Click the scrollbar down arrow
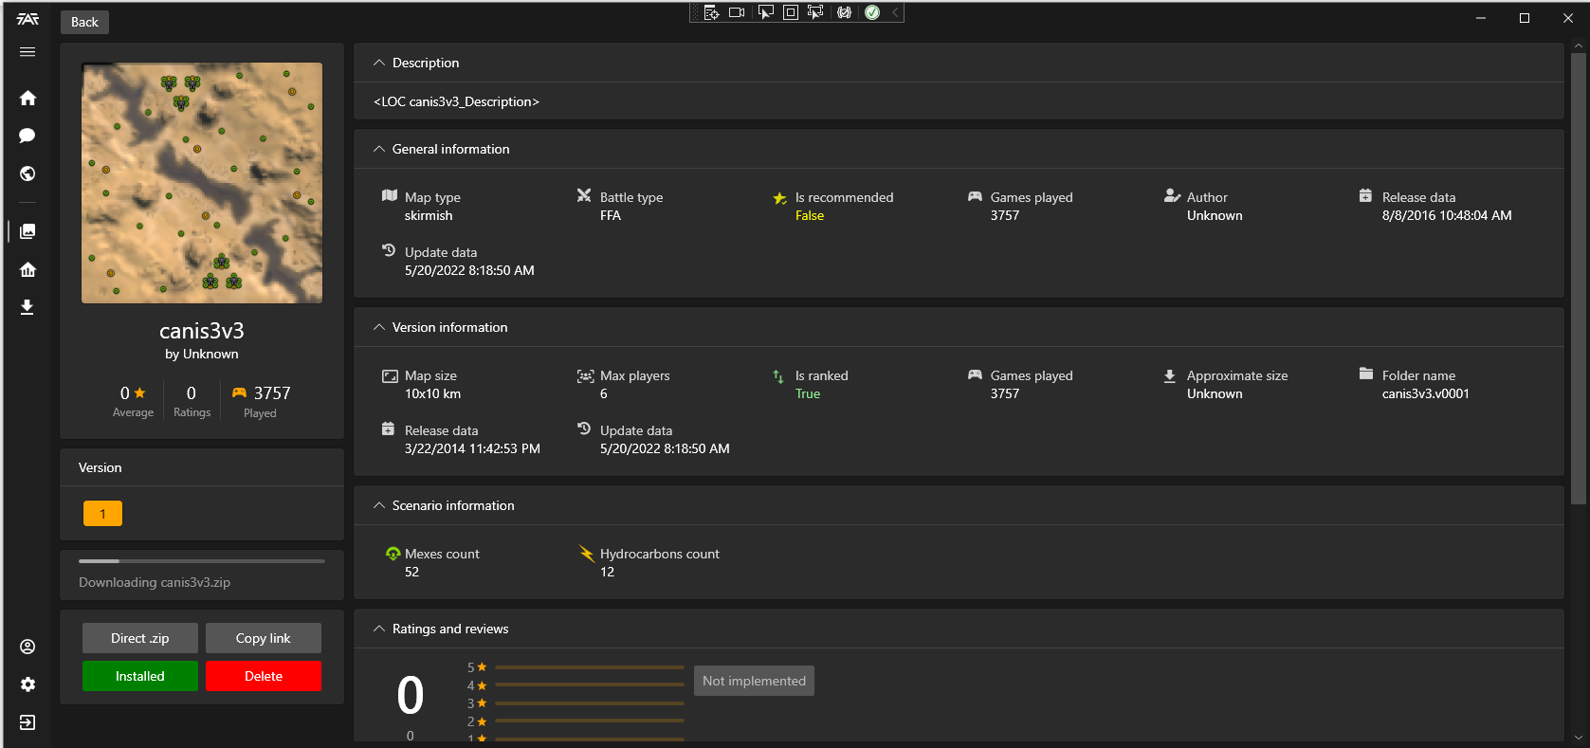 pos(1579,737)
